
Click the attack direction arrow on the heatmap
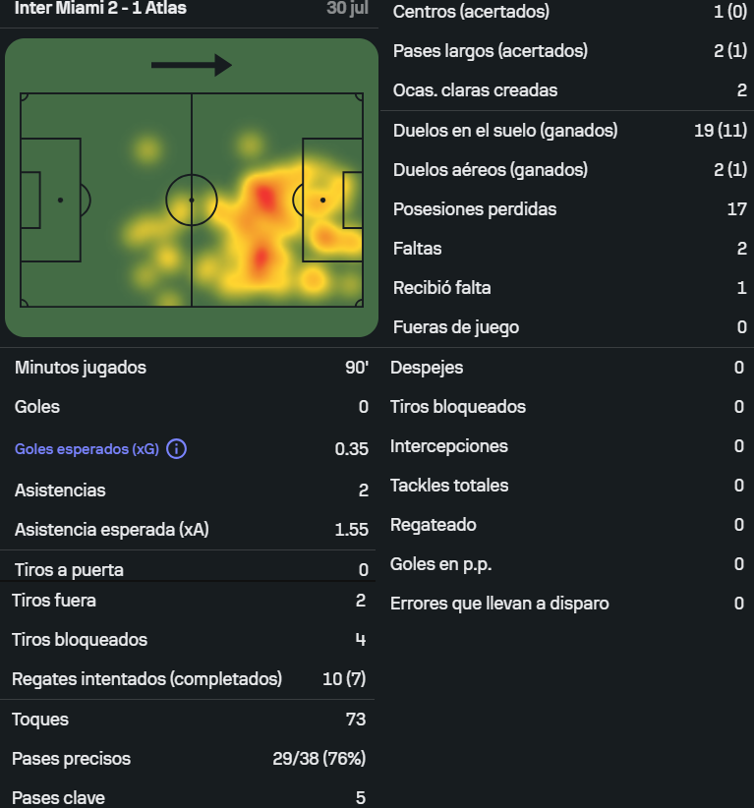(x=192, y=65)
